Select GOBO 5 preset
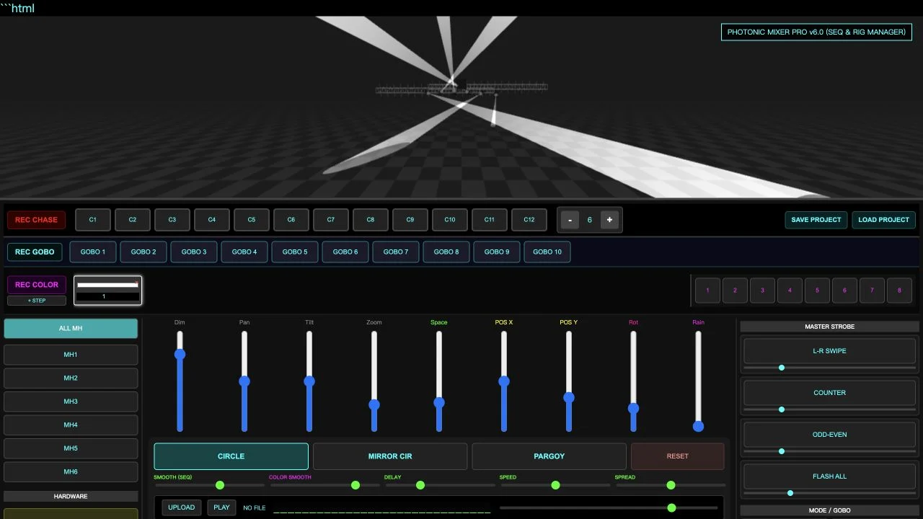 [x=295, y=252]
